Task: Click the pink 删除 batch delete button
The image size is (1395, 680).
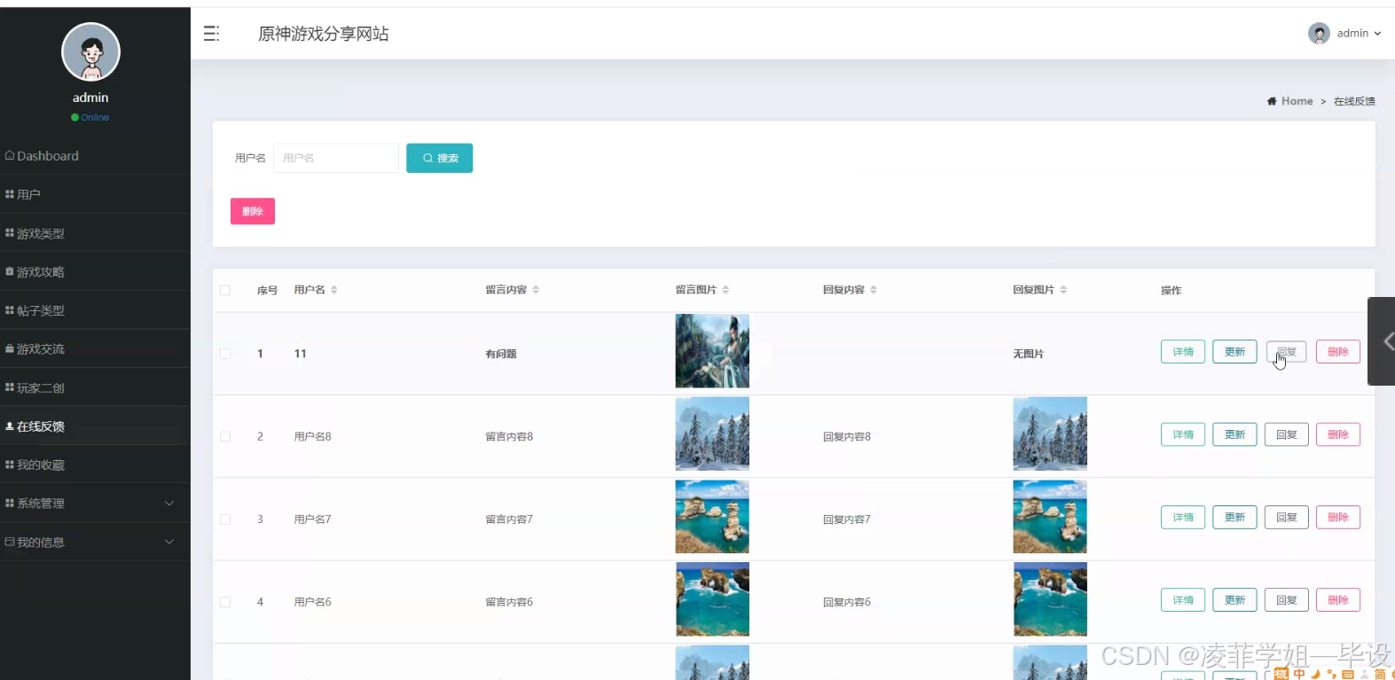Action: tap(253, 211)
